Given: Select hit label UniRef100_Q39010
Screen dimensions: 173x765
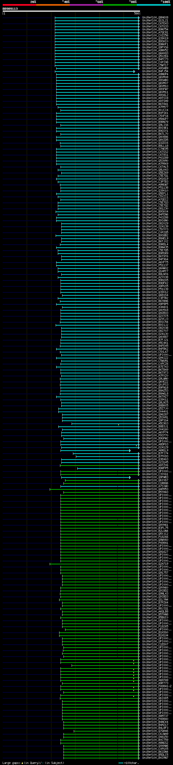Looking at the screenshot, I should 155,191.
